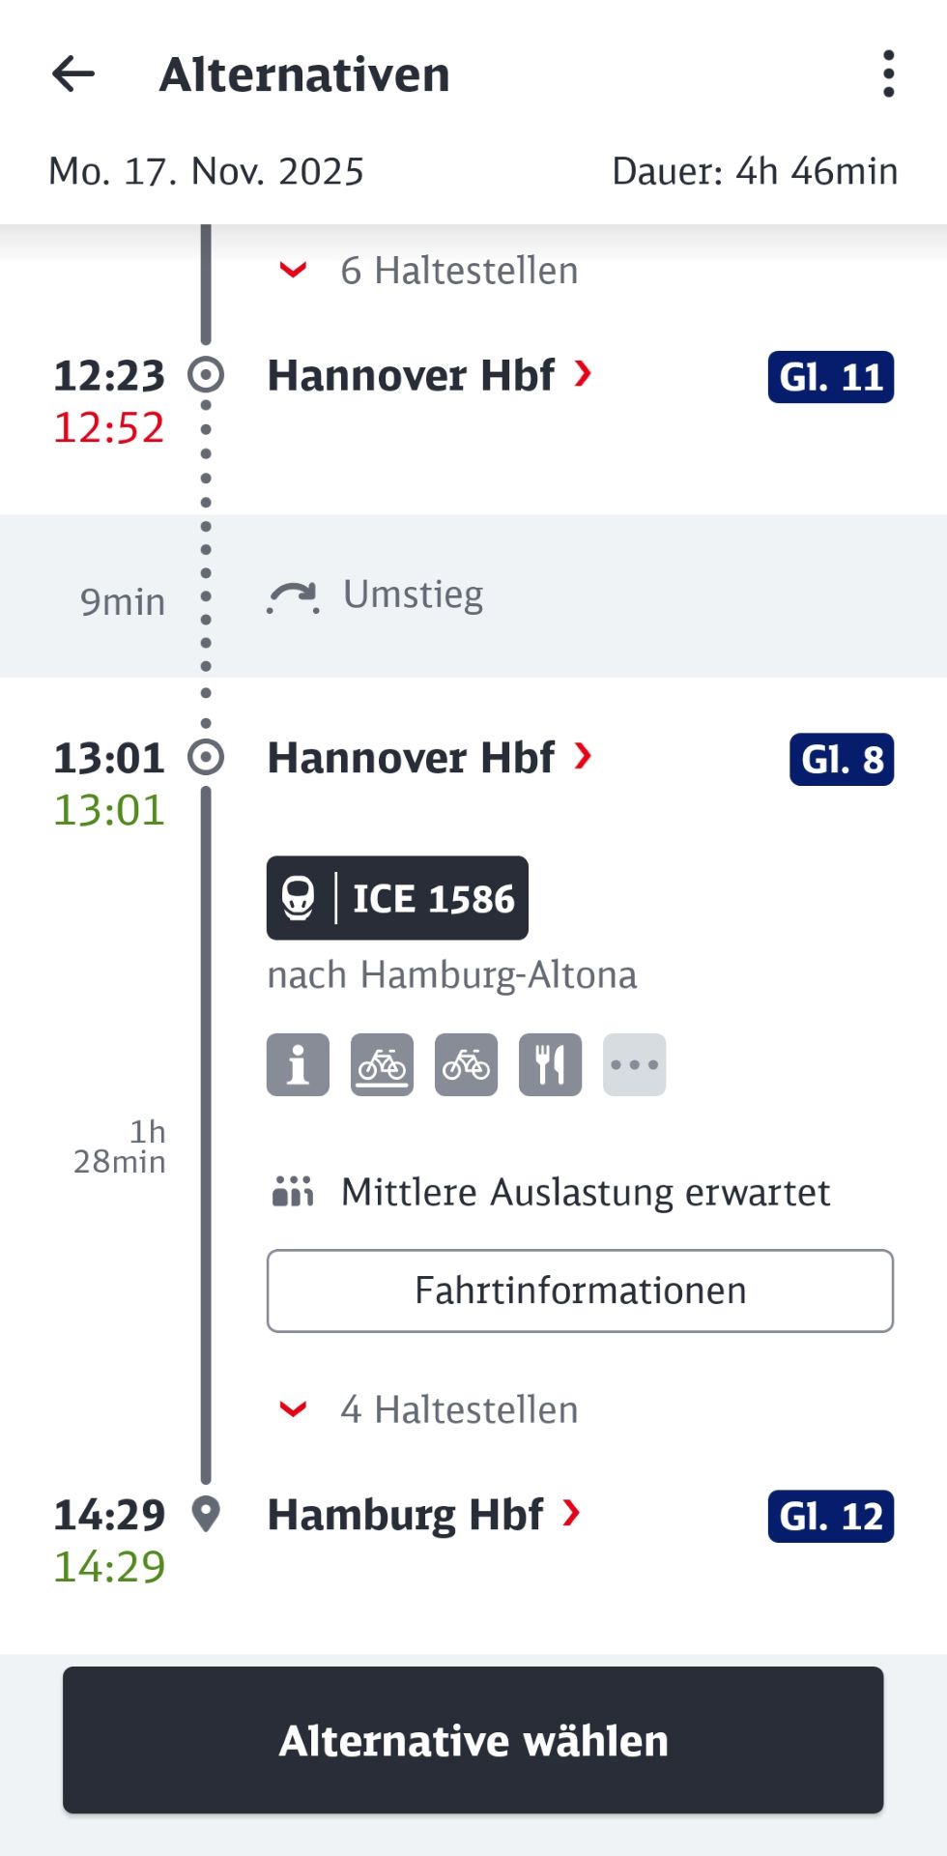
Task: Tap the fork and knife restaurant icon
Action: (x=550, y=1065)
